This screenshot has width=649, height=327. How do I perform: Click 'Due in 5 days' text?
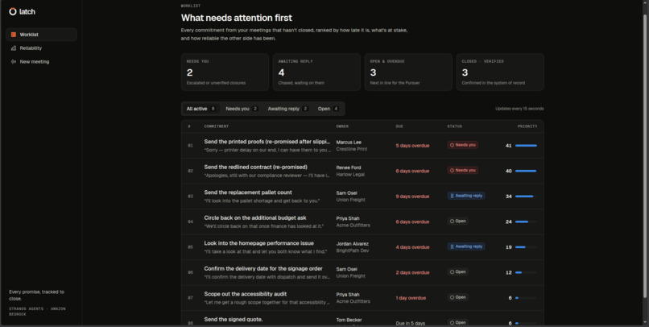pos(410,323)
